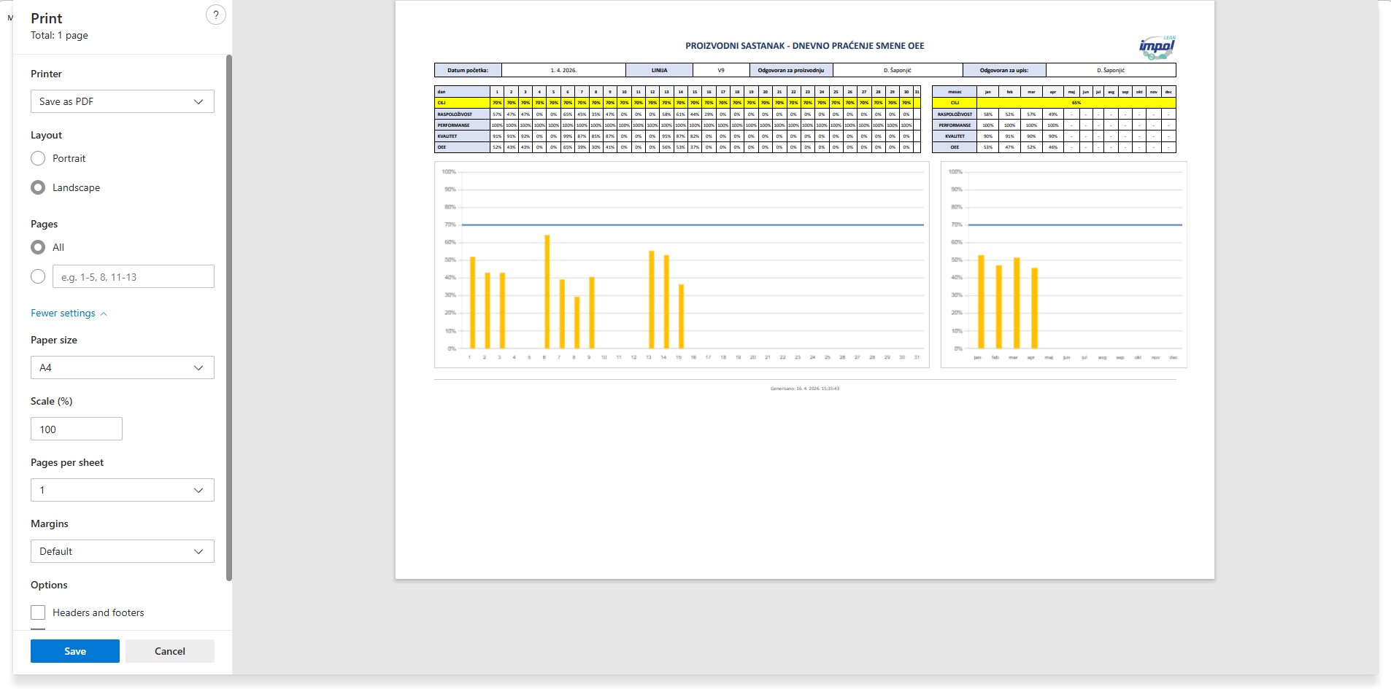
Task: Click the Cancel button
Action: point(170,651)
